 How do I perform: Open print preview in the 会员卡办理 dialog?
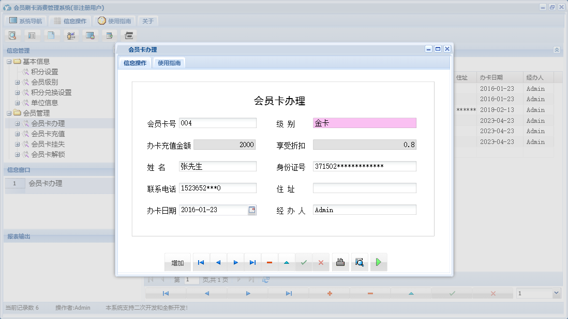point(360,262)
